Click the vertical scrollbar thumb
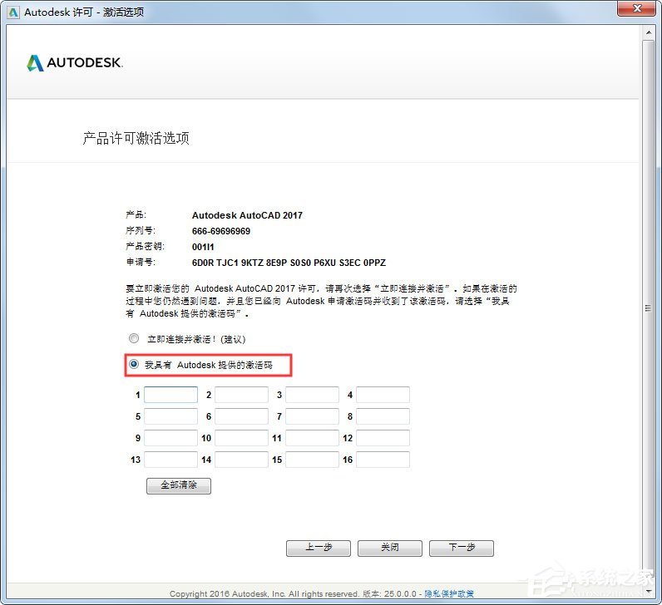Image resolution: width=662 pixels, height=605 pixels. coord(649,307)
